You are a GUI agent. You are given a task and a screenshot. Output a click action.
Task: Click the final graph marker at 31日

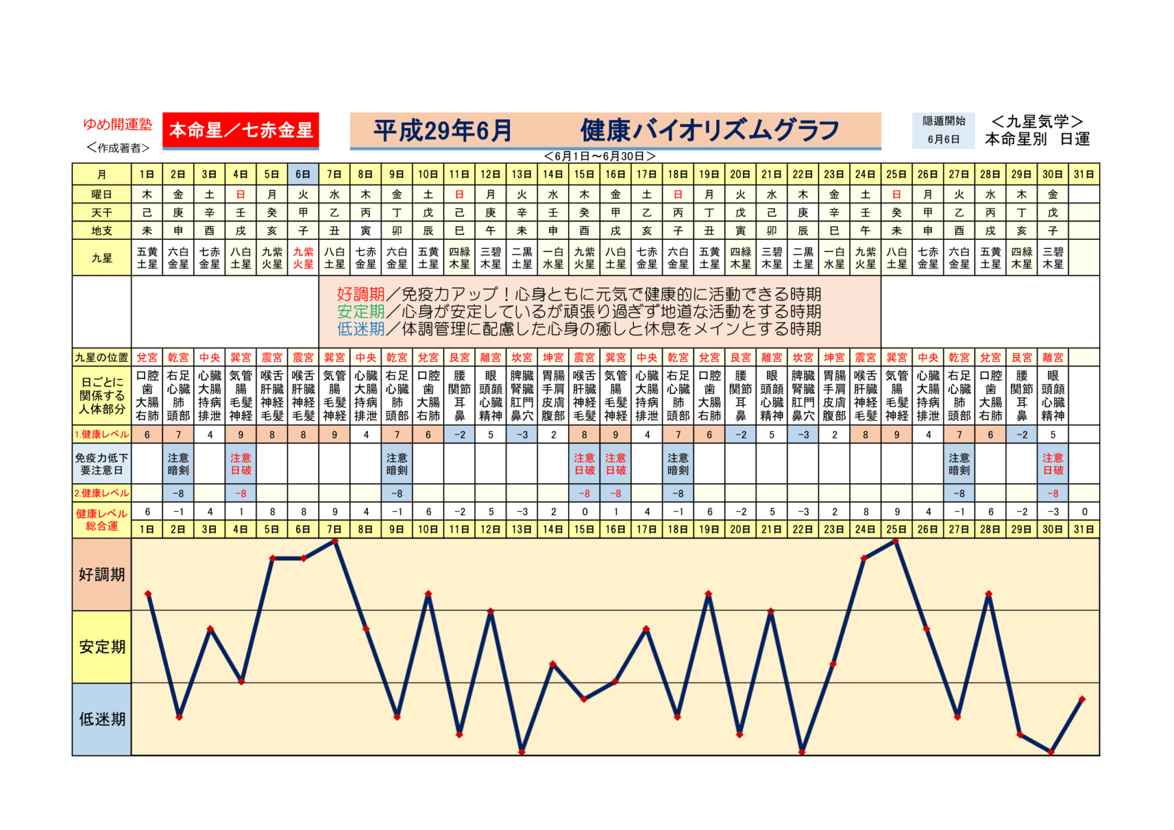(1082, 699)
